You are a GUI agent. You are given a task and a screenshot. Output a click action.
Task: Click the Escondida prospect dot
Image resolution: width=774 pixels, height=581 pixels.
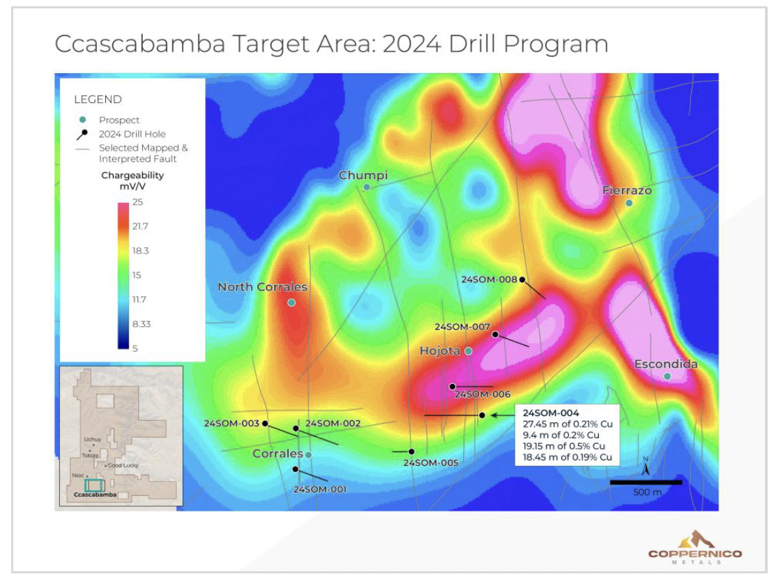667,376
